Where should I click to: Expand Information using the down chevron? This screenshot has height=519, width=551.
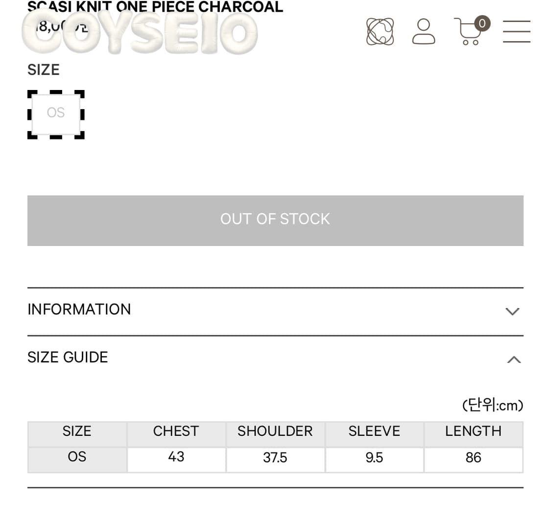coord(512,311)
